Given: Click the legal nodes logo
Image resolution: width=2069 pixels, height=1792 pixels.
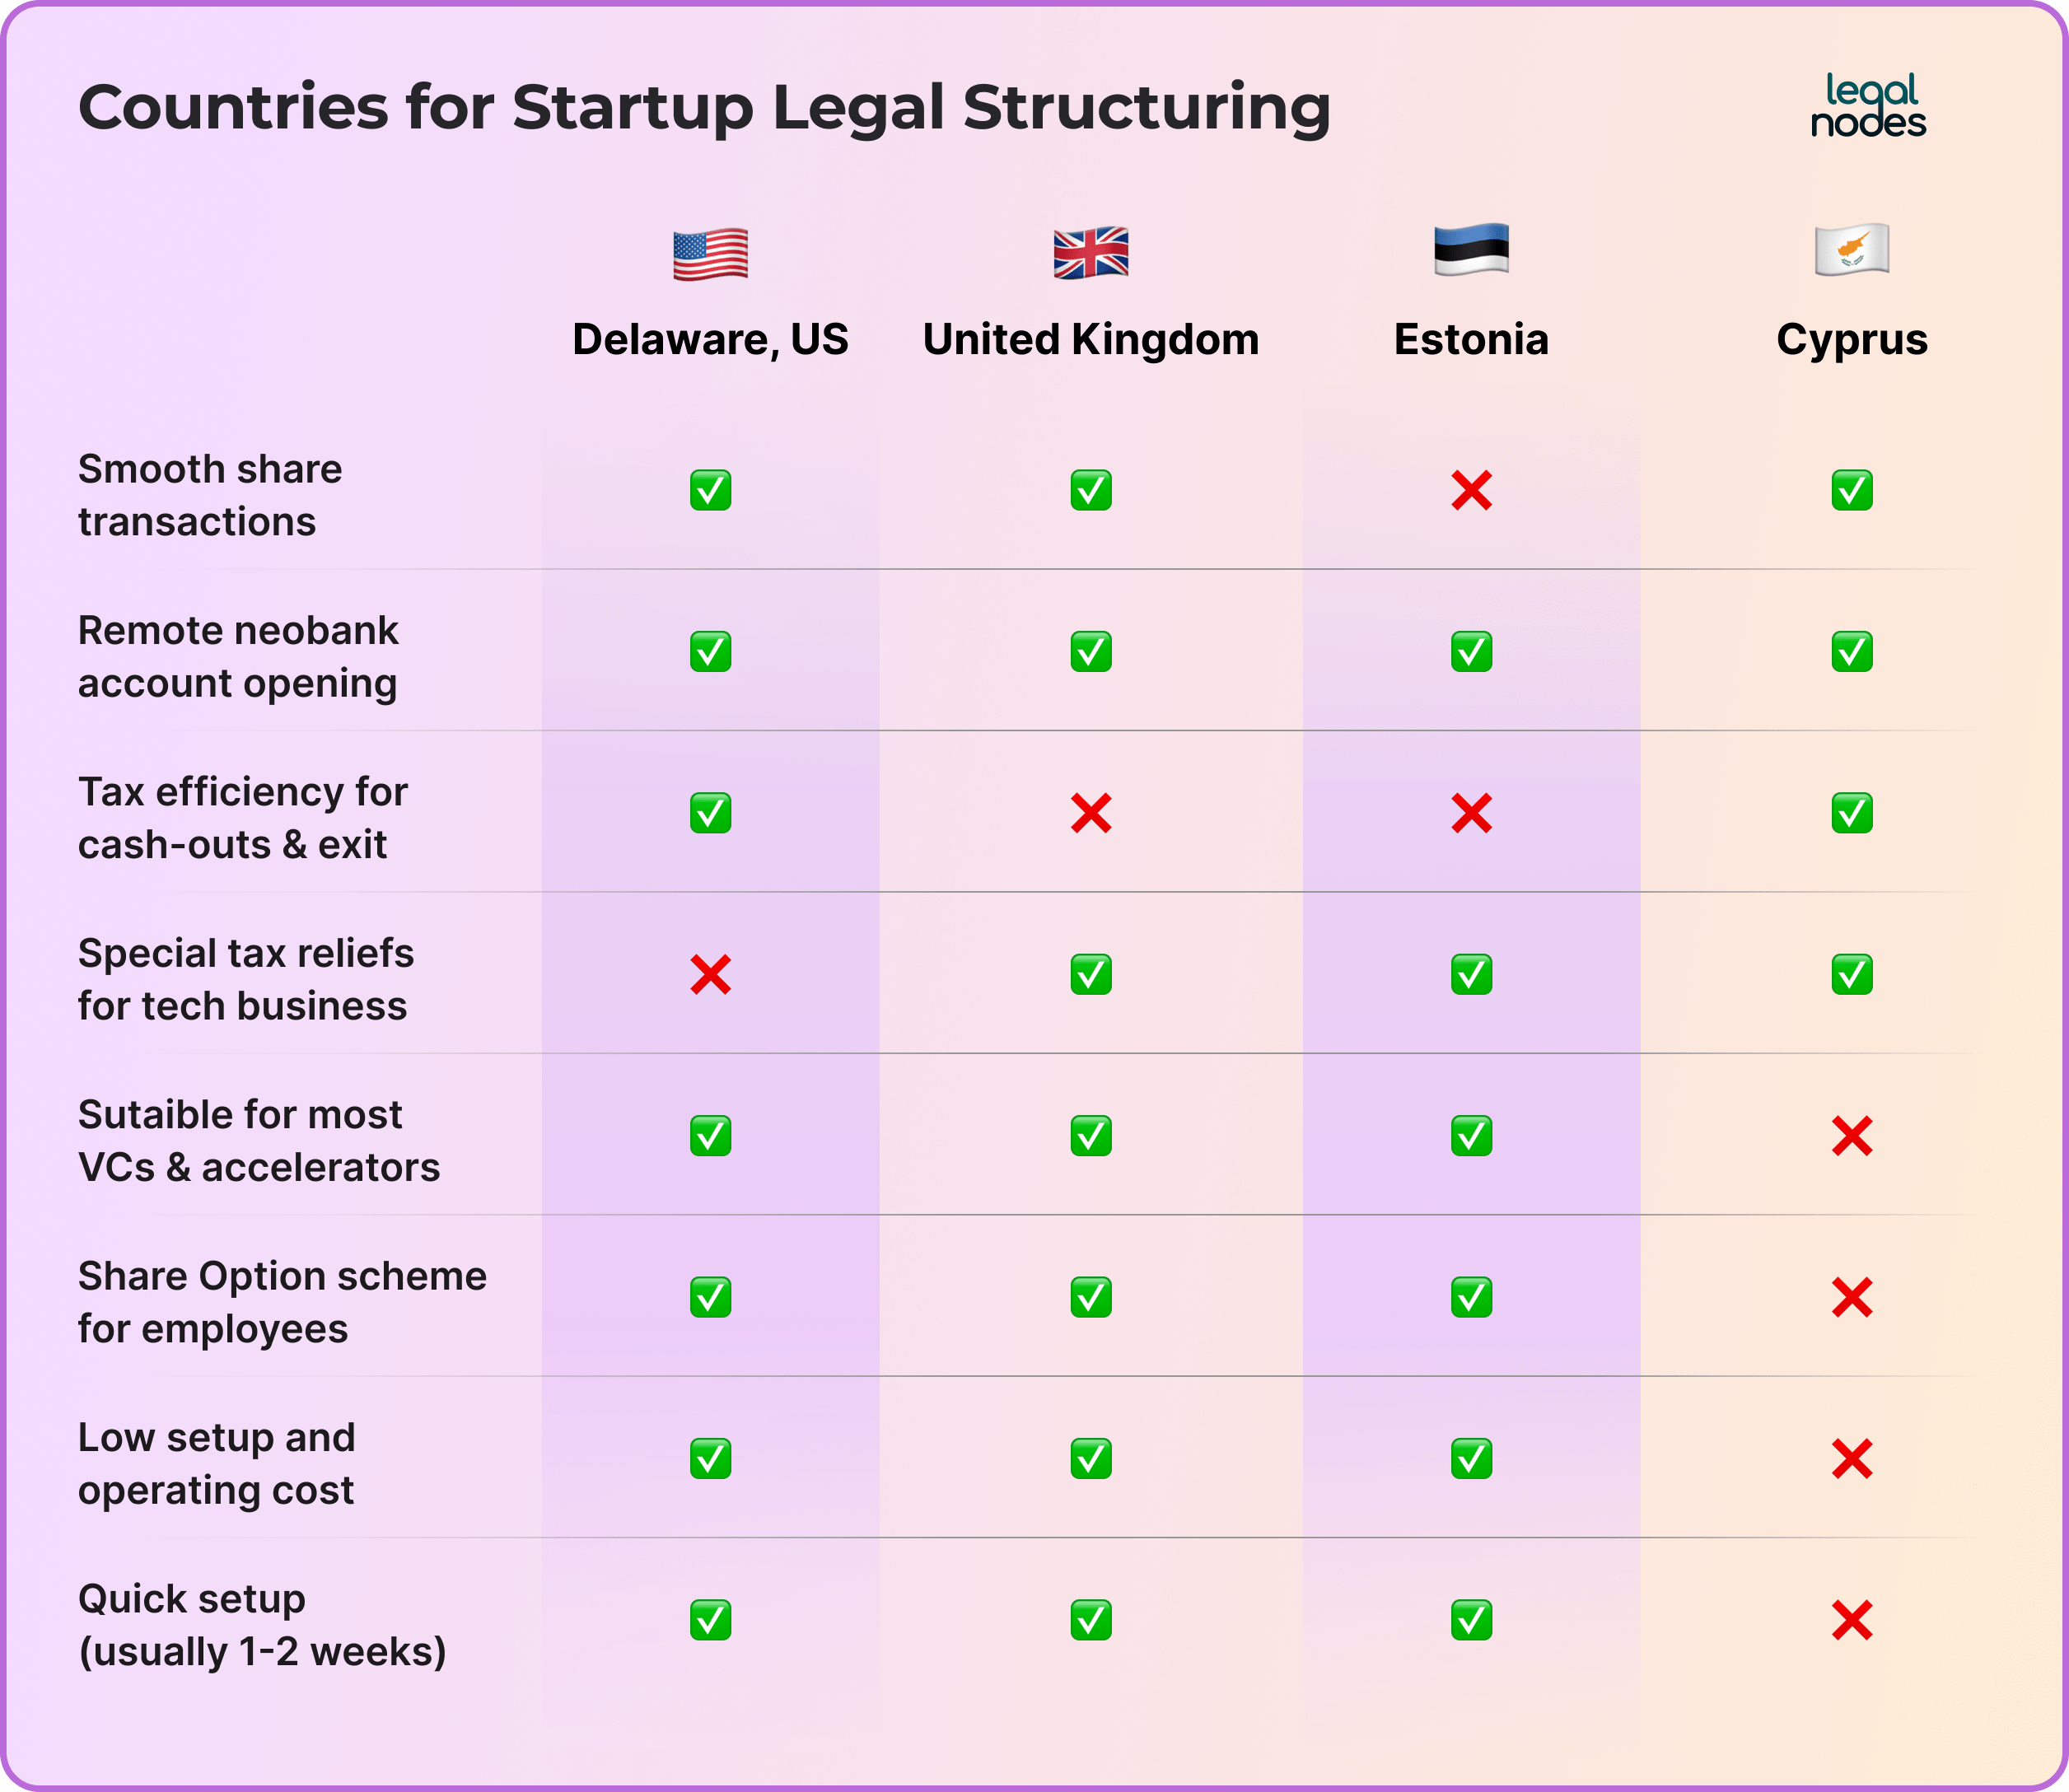Looking at the screenshot, I should (x=1868, y=105).
